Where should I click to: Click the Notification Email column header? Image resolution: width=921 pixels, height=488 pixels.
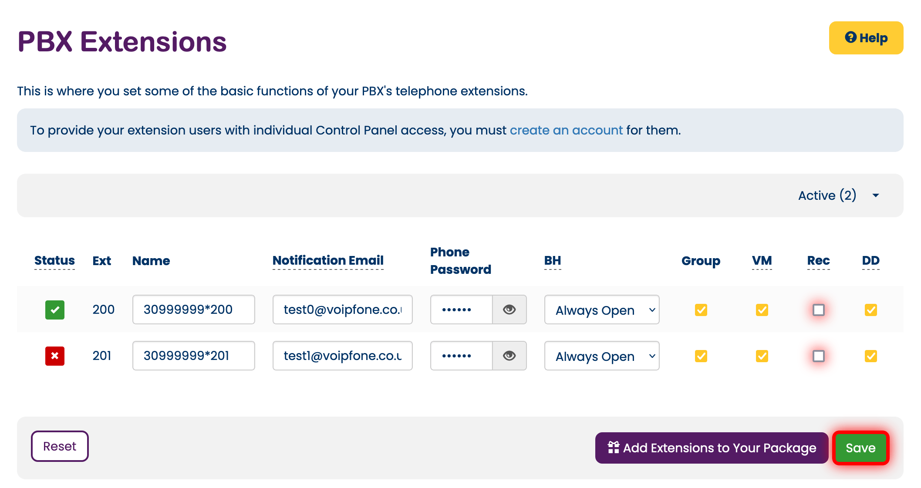pyautogui.click(x=328, y=260)
